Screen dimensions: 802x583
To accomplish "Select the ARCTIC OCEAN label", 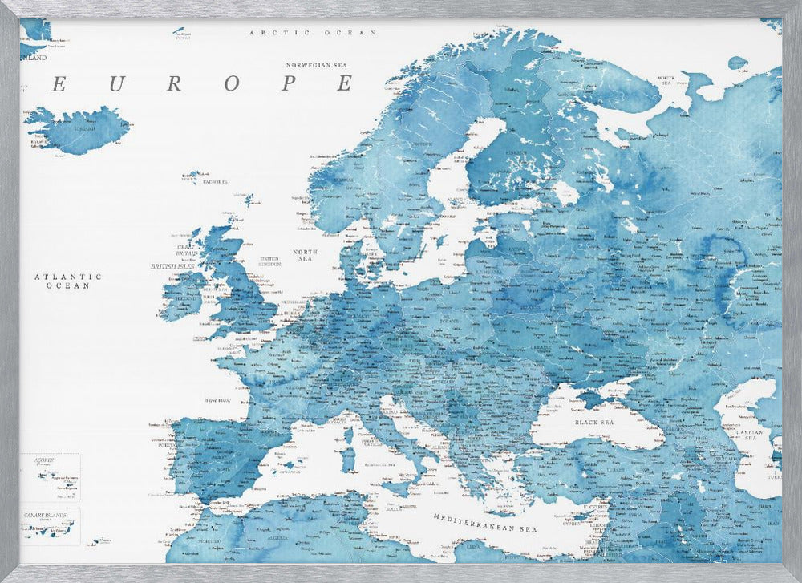I will (x=313, y=34).
